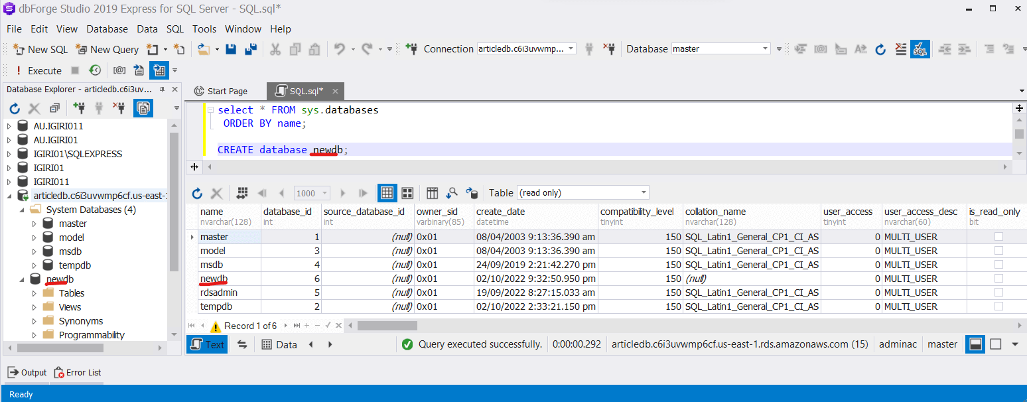Toggle is_read_only checkbox for tempdb row
The width and height of the screenshot is (1027, 402).
click(998, 306)
